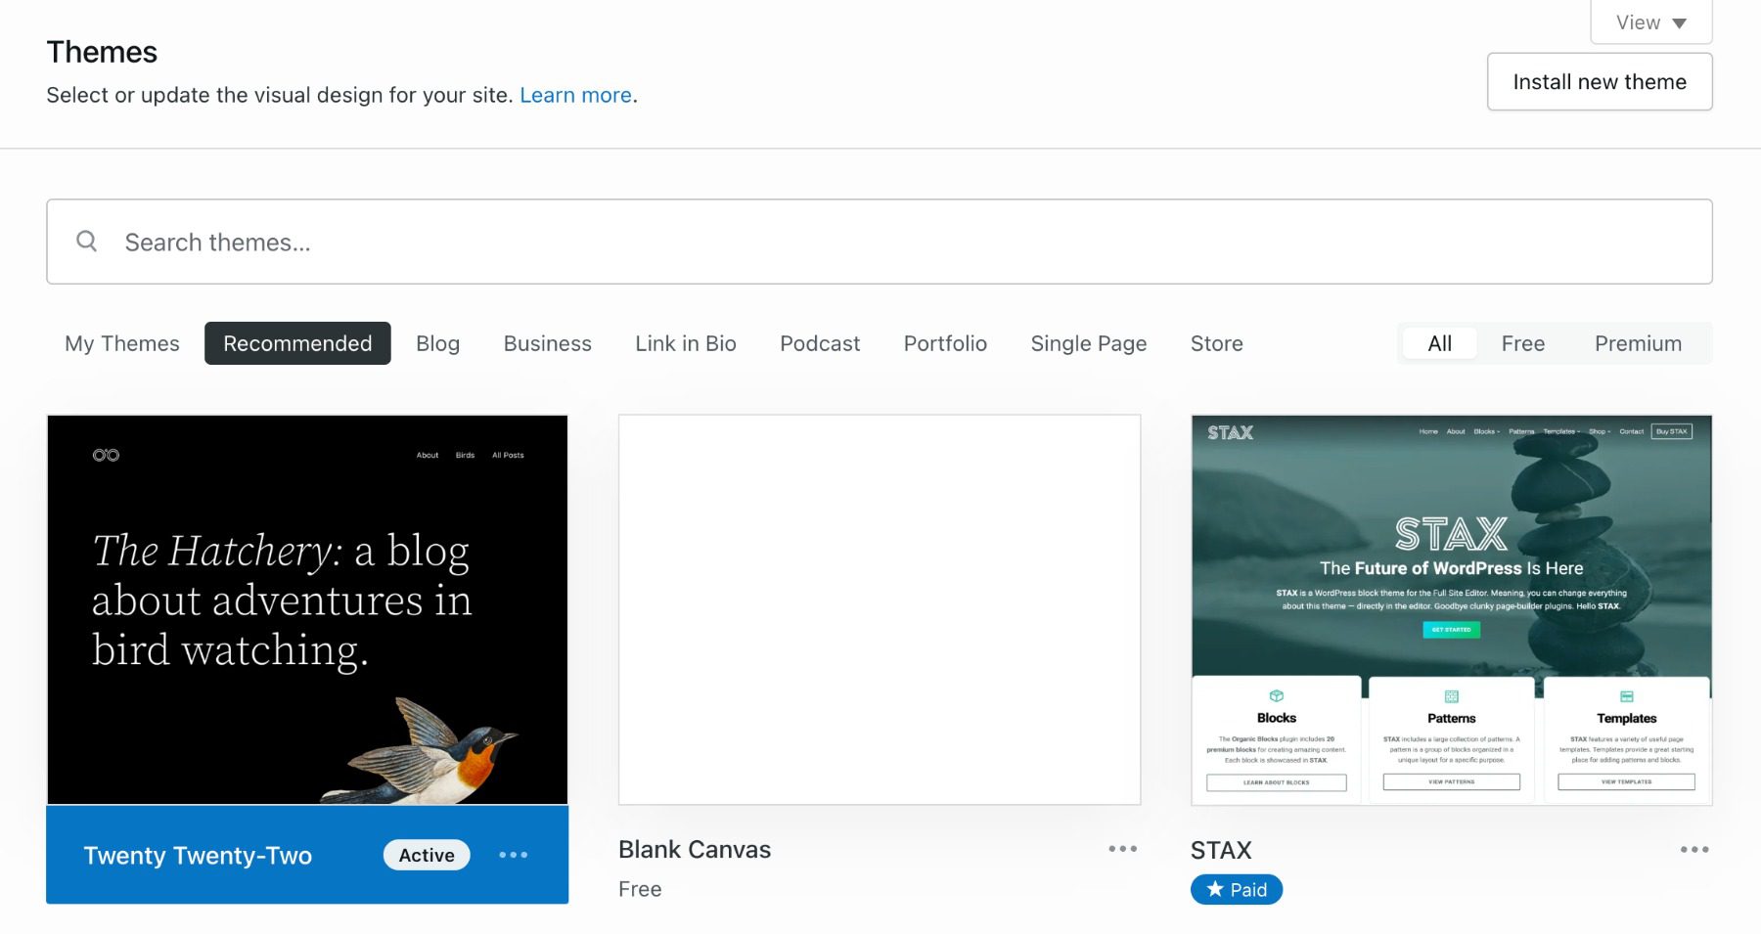Click the starred Paid badge on STAX

coord(1237,889)
